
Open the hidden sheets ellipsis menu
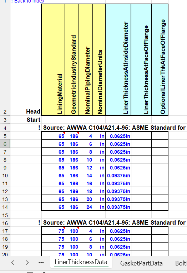pos(41,263)
